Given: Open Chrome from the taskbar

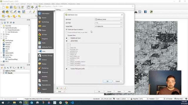Looking at the screenshot, I should (x=66, y=103).
